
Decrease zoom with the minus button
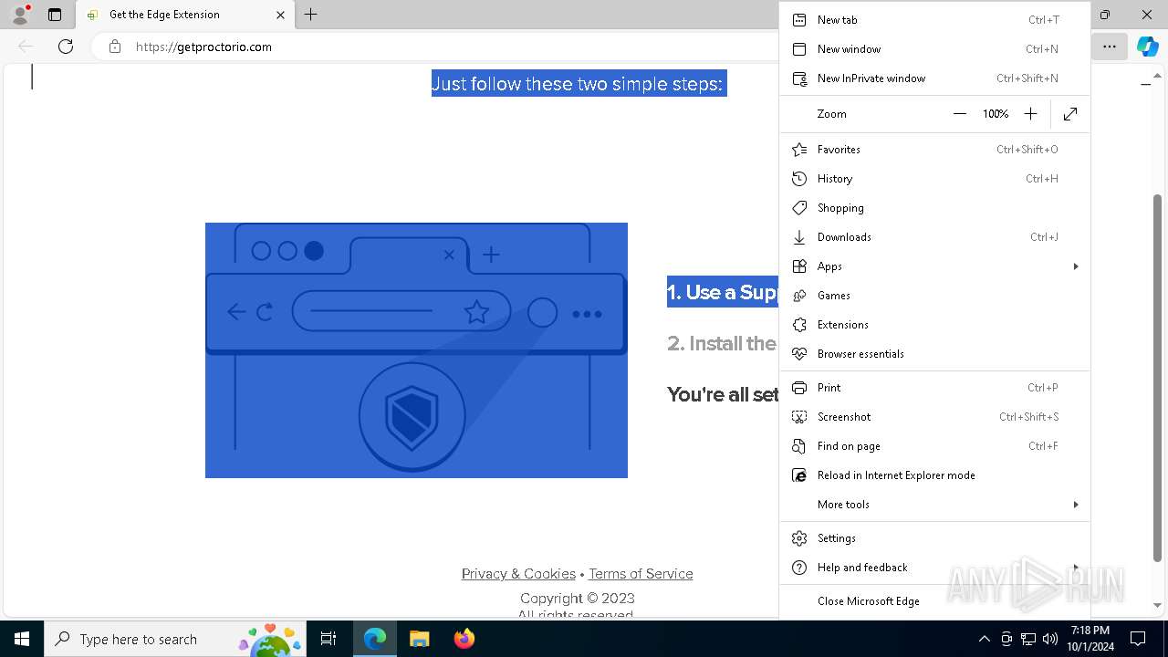click(959, 114)
